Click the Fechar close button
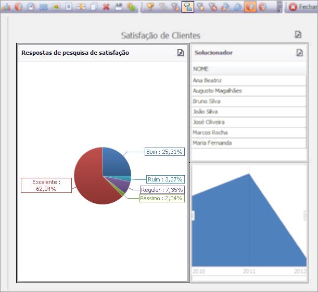 point(303,7)
